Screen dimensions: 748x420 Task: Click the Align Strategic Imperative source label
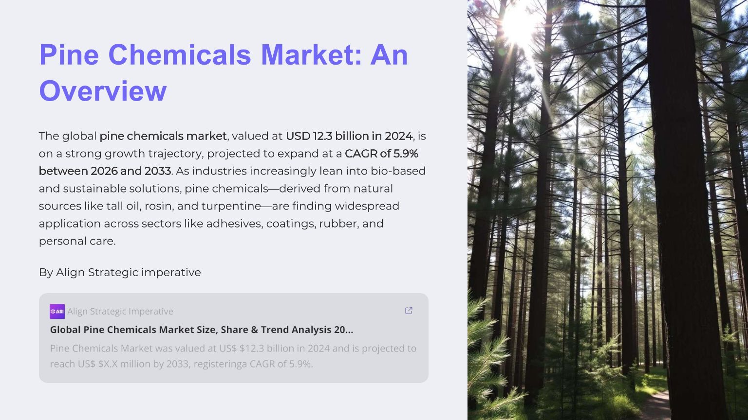(120, 312)
